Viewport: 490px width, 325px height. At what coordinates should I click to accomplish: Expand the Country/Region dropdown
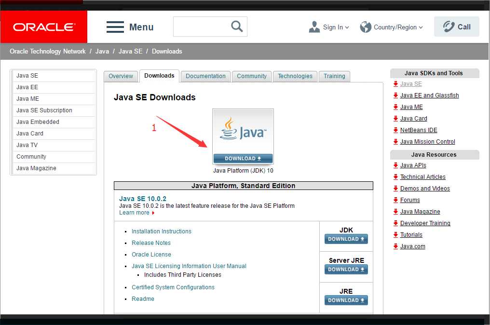coord(421,27)
